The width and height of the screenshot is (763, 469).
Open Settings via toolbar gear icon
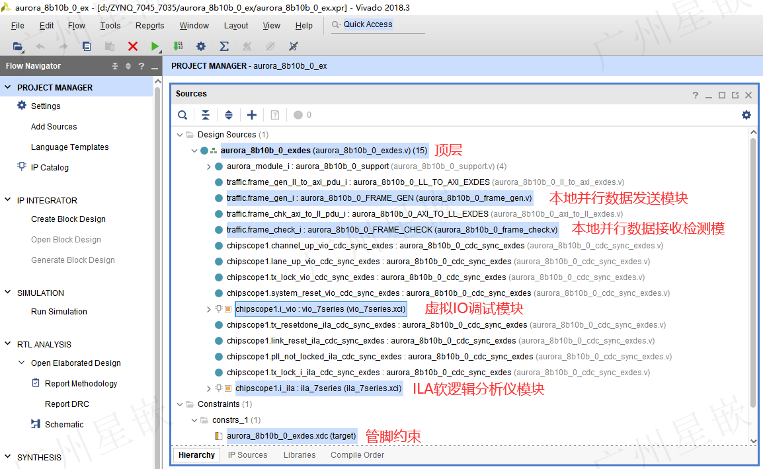point(201,46)
